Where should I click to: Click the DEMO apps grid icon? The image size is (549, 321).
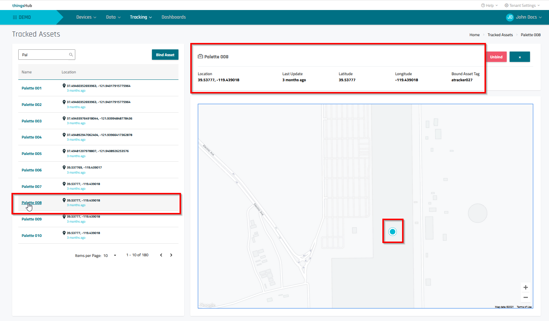pyautogui.click(x=15, y=17)
